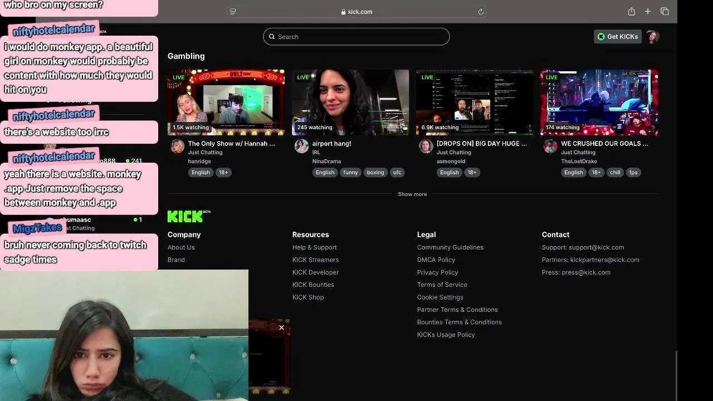
Task: Open the Cookie Settings link
Action: 440,297
